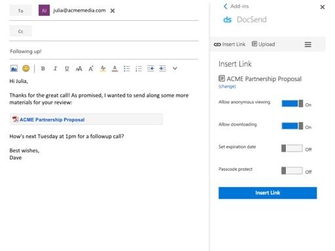
Task: Click the DocSend ds logo
Action: coord(227,20)
